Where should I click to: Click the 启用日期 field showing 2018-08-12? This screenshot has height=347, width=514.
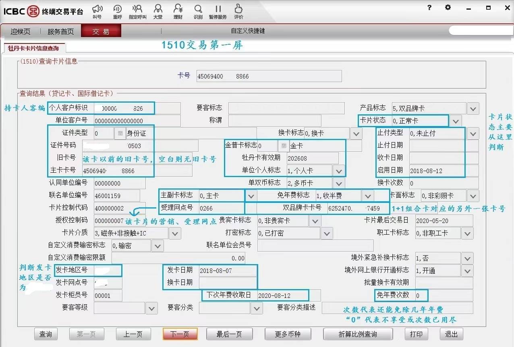(444, 171)
